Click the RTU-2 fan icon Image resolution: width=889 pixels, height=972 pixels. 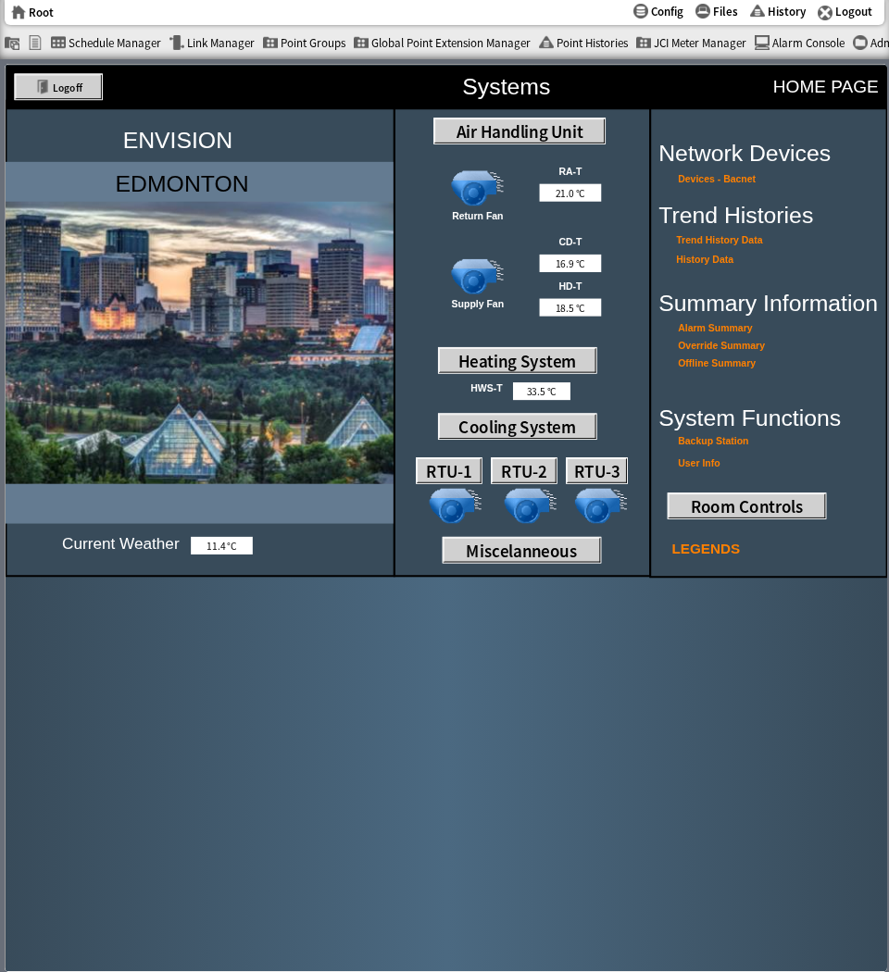[x=529, y=505]
